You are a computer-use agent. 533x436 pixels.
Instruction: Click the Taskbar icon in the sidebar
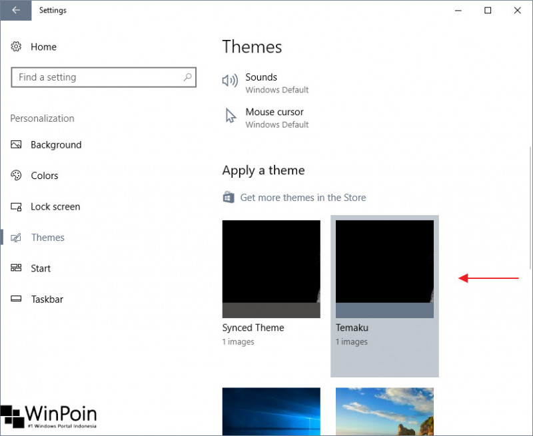(16, 299)
